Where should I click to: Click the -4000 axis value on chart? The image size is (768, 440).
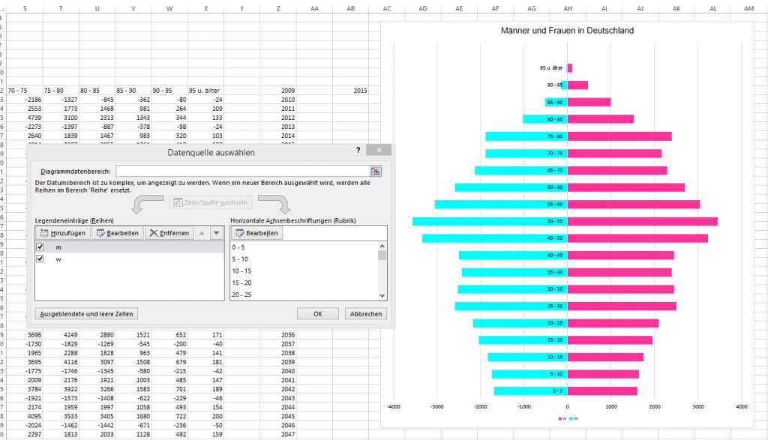pos(393,406)
